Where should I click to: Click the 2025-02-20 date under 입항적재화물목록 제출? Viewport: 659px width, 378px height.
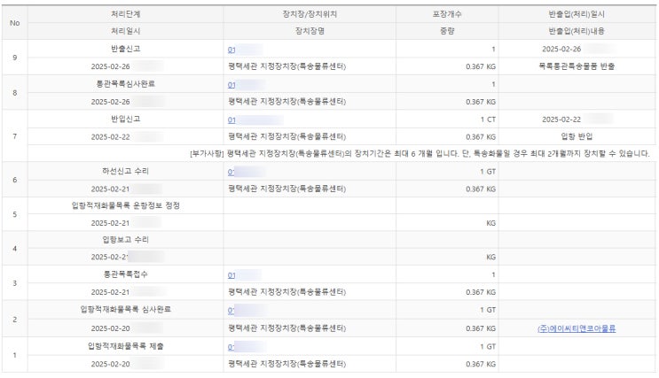pos(111,364)
